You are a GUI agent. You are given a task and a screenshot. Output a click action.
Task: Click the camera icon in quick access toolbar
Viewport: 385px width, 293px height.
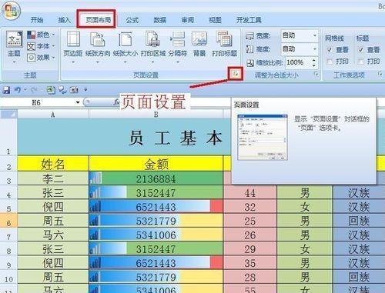[74, 90]
